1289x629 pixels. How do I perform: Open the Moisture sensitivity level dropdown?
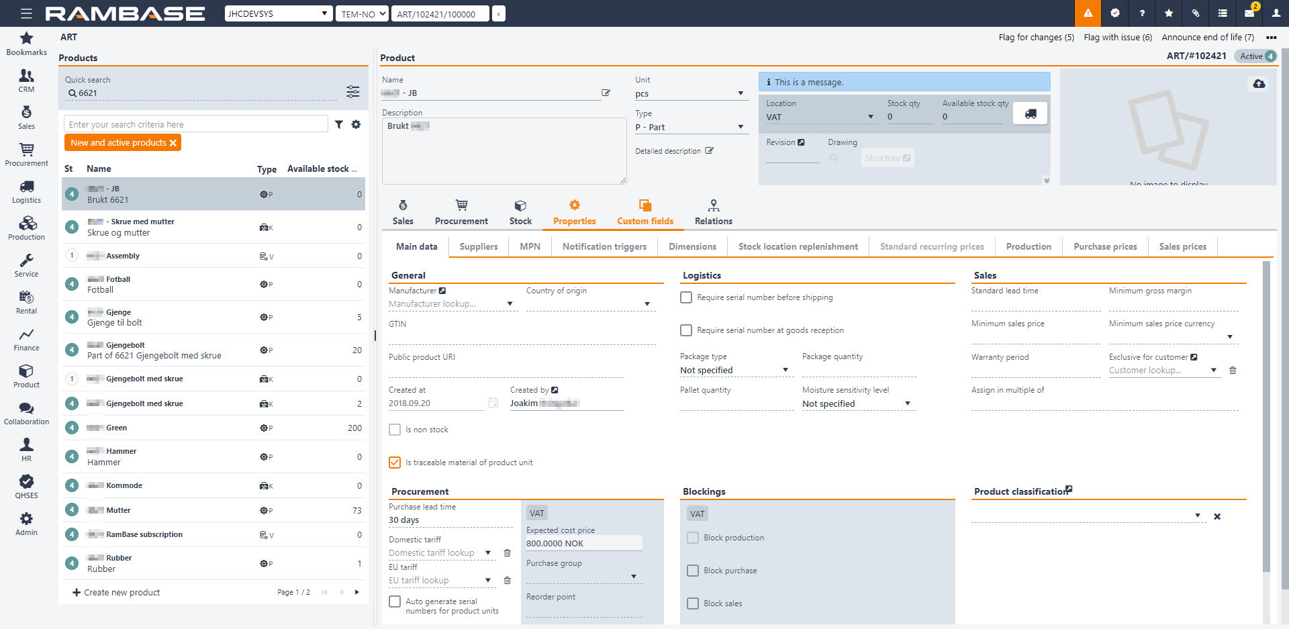coord(857,404)
